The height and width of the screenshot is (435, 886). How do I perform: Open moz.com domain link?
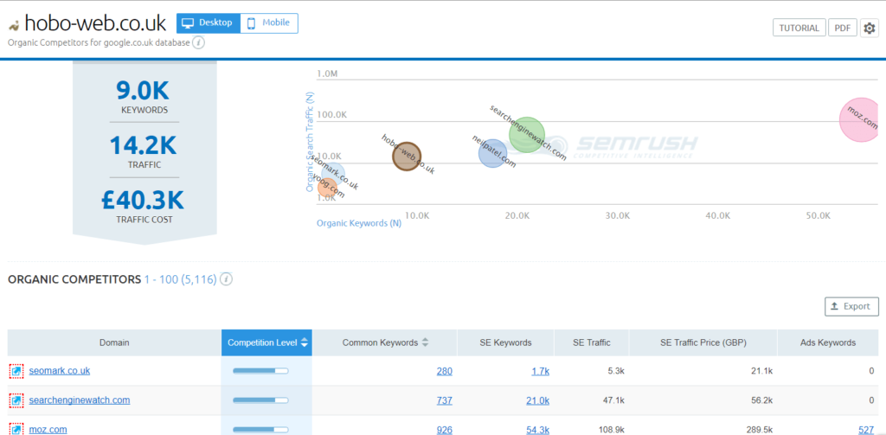click(x=48, y=429)
